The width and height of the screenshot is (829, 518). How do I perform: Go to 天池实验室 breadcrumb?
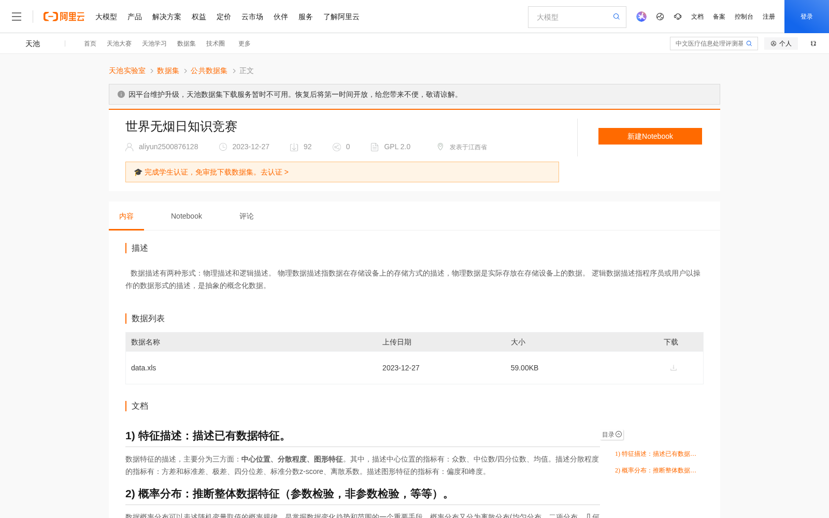(x=127, y=70)
